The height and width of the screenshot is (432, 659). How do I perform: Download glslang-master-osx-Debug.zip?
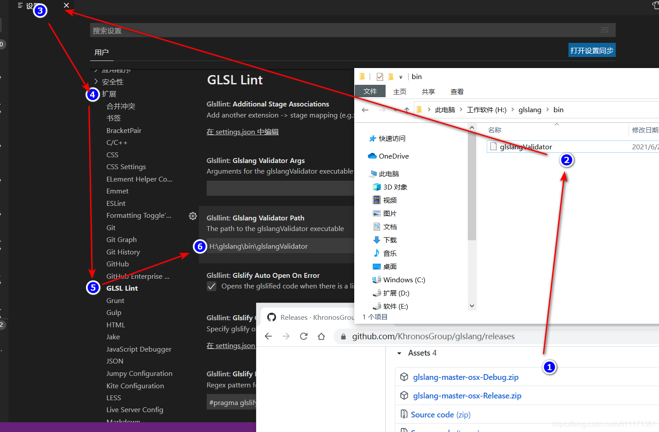(466, 377)
